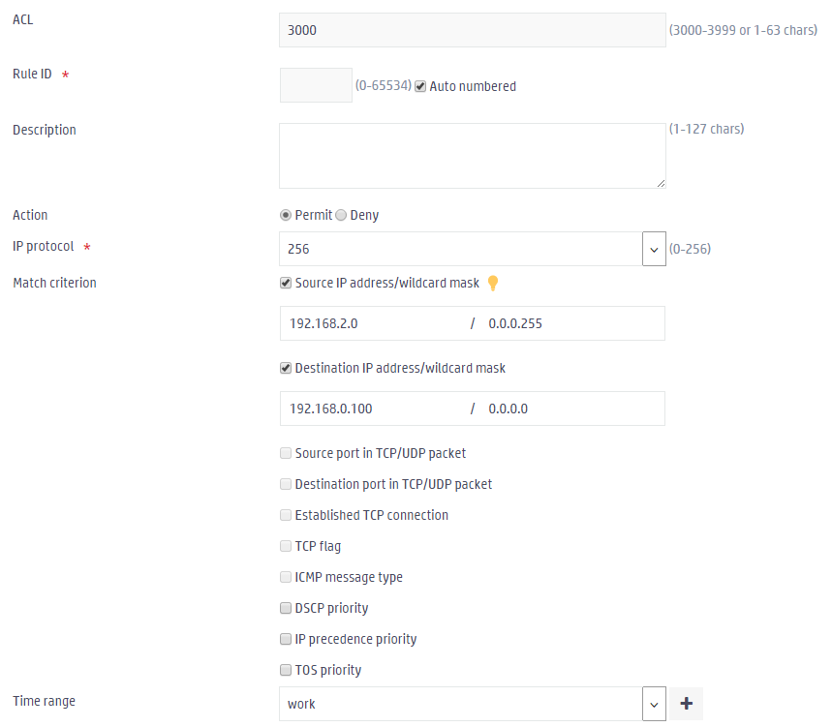Open the IP protocol dropdown arrow

pyautogui.click(x=654, y=249)
